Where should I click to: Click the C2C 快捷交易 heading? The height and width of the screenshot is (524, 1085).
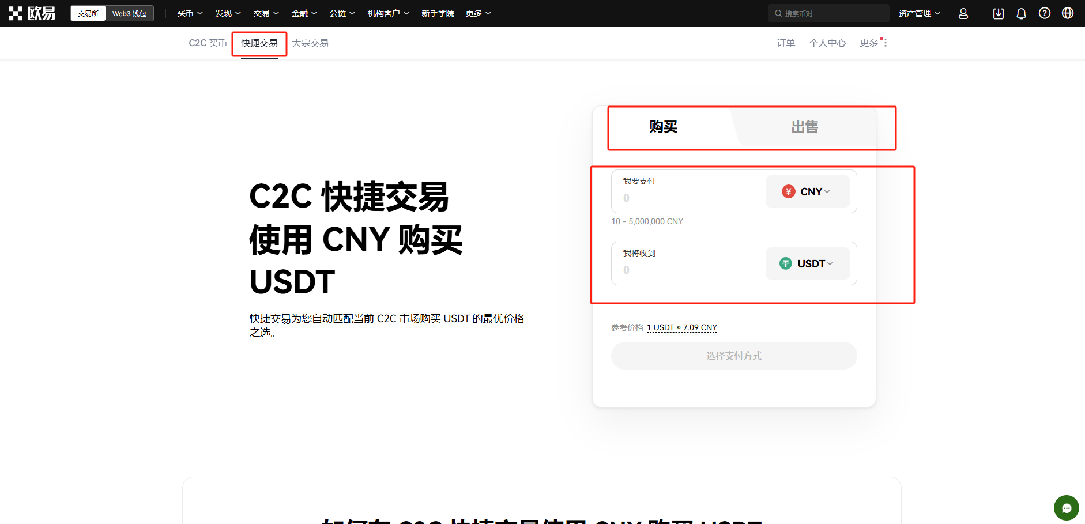point(349,197)
